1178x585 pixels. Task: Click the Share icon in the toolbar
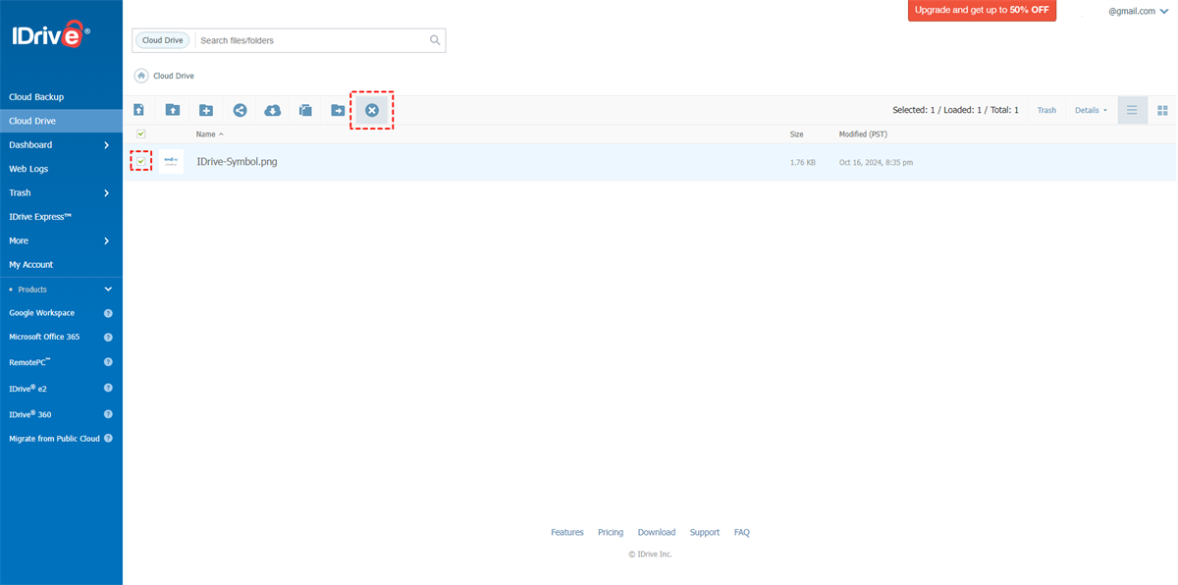click(240, 110)
